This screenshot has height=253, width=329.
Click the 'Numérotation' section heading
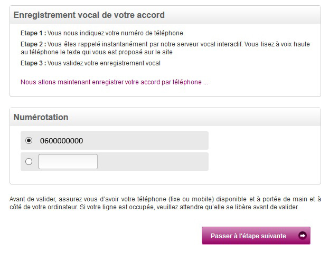coord(41,117)
